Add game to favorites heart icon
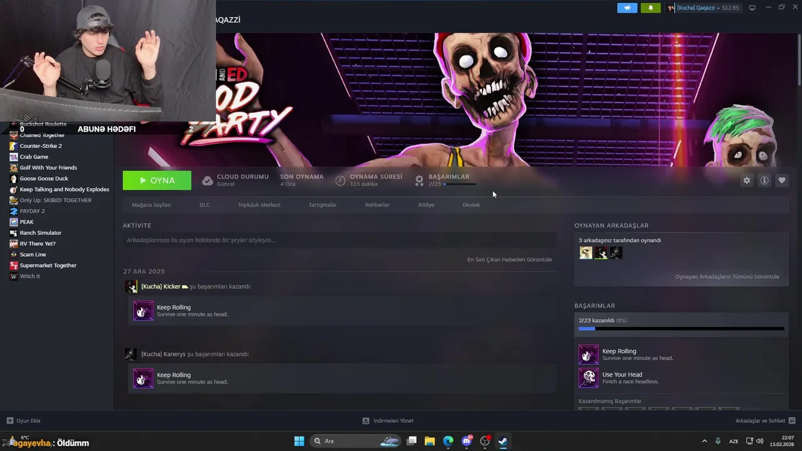This screenshot has height=451, width=802. (782, 180)
